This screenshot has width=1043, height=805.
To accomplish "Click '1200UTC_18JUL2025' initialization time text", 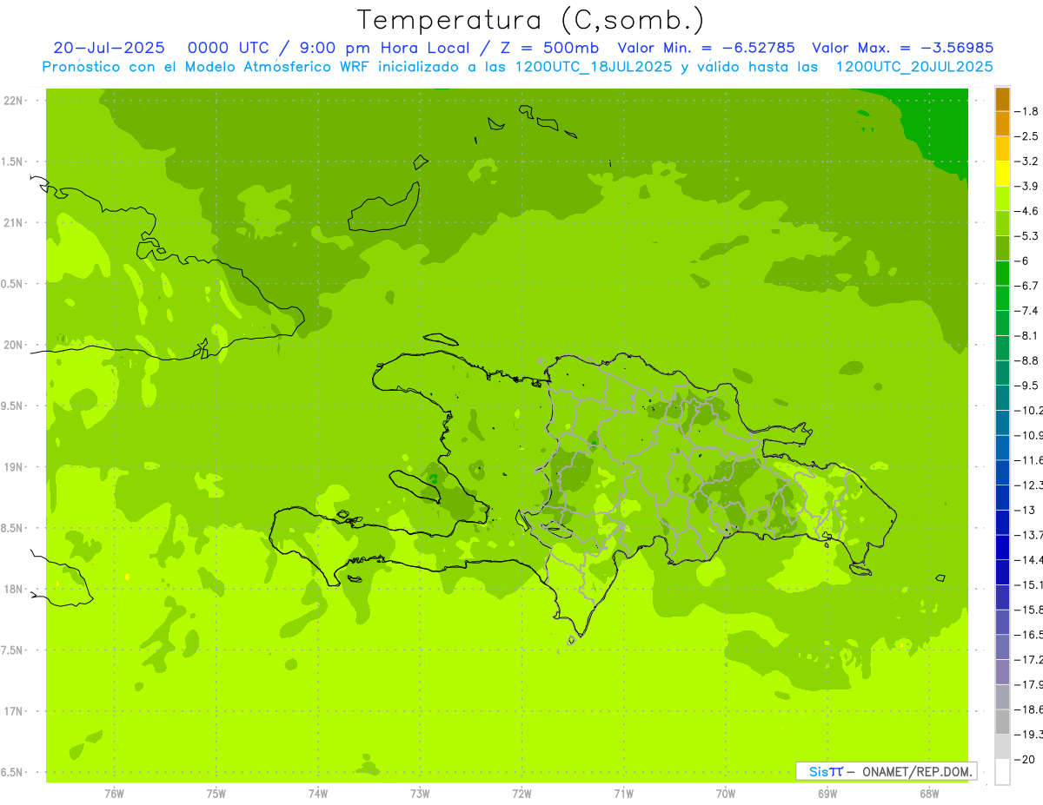I will 594,67.
